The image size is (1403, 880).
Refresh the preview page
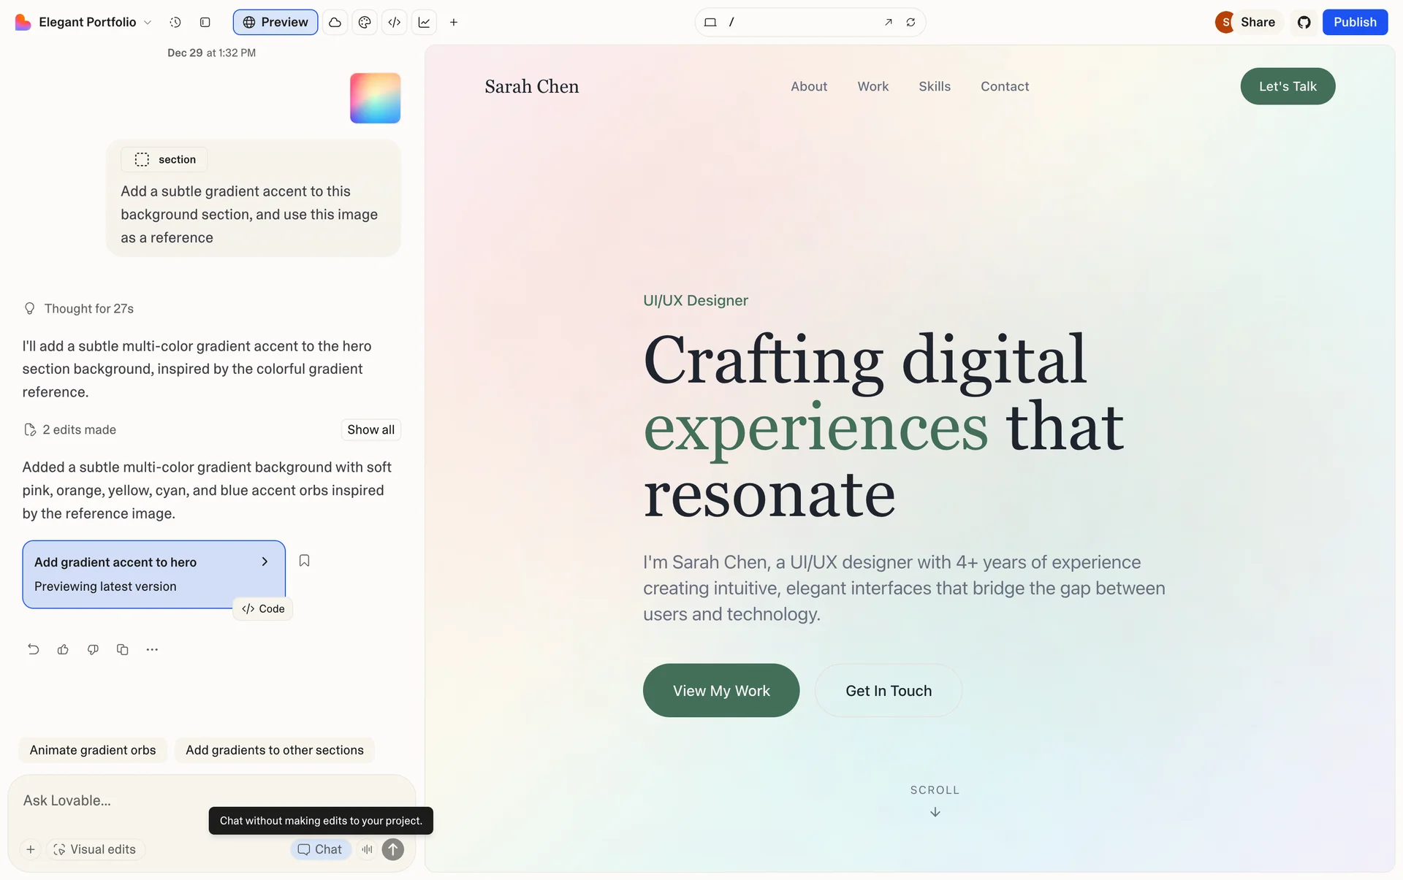(910, 23)
